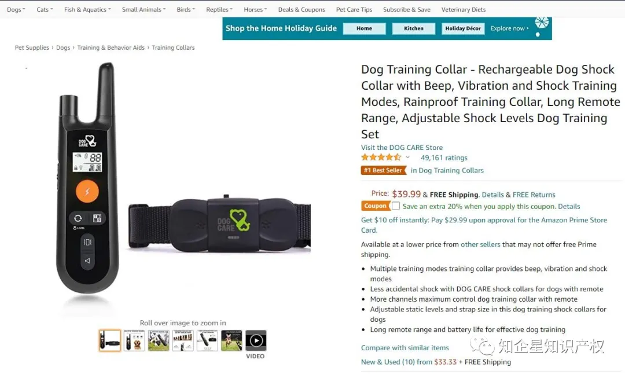Select the last thumbnail of running dog

pyautogui.click(x=231, y=340)
